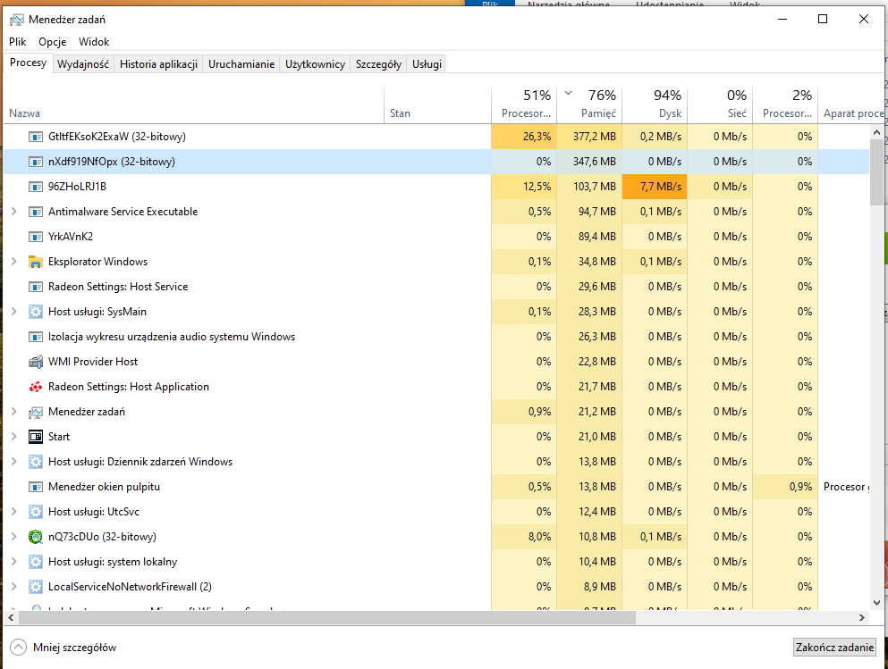Expand the LocalServiceNoNetworkFirewall (2) group
888x669 pixels.
coord(14,586)
